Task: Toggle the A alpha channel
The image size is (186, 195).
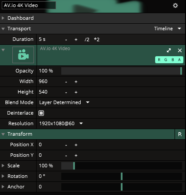Action: click(179, 60)
